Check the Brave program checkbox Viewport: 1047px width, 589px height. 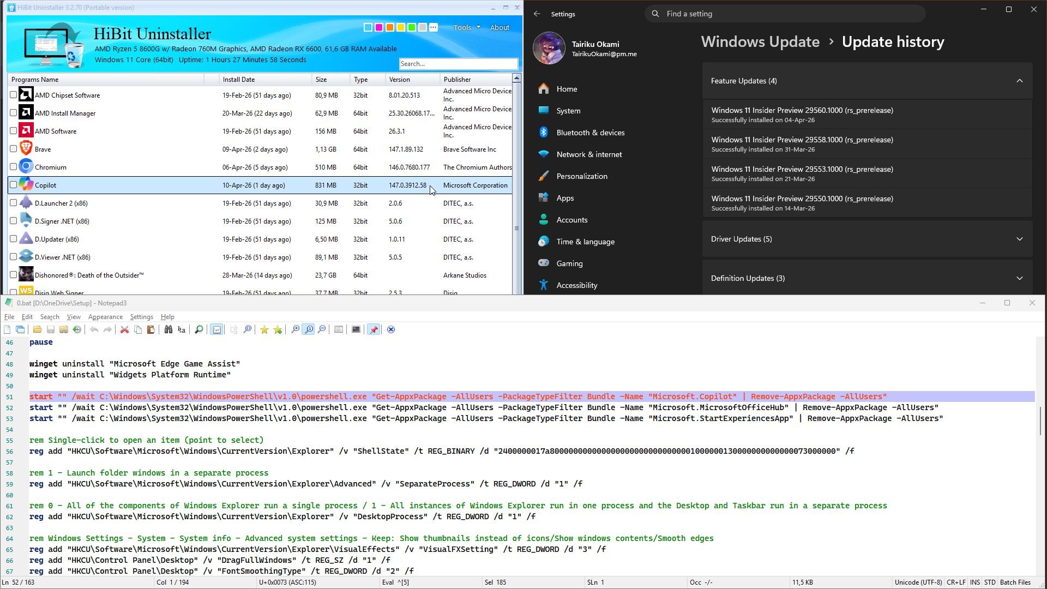14,149
